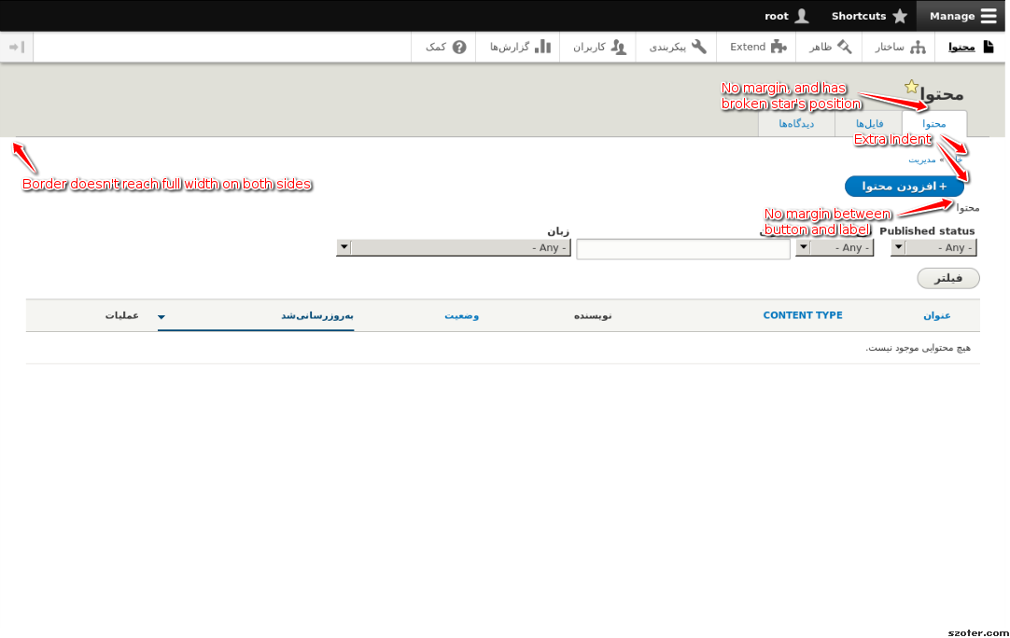Open the Published status Any dropdown
1010x638 pixels.
tap(934, 247)
